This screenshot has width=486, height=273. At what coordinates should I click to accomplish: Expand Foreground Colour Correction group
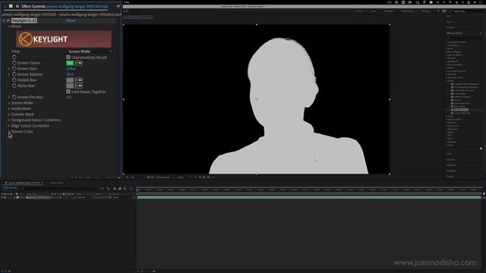(9, 120)
